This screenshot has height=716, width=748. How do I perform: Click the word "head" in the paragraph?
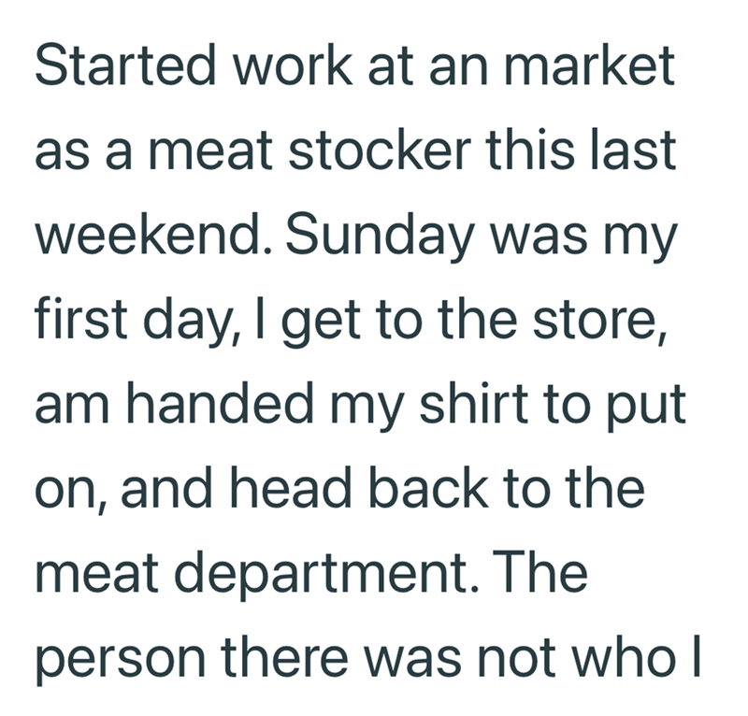(291, 487)
